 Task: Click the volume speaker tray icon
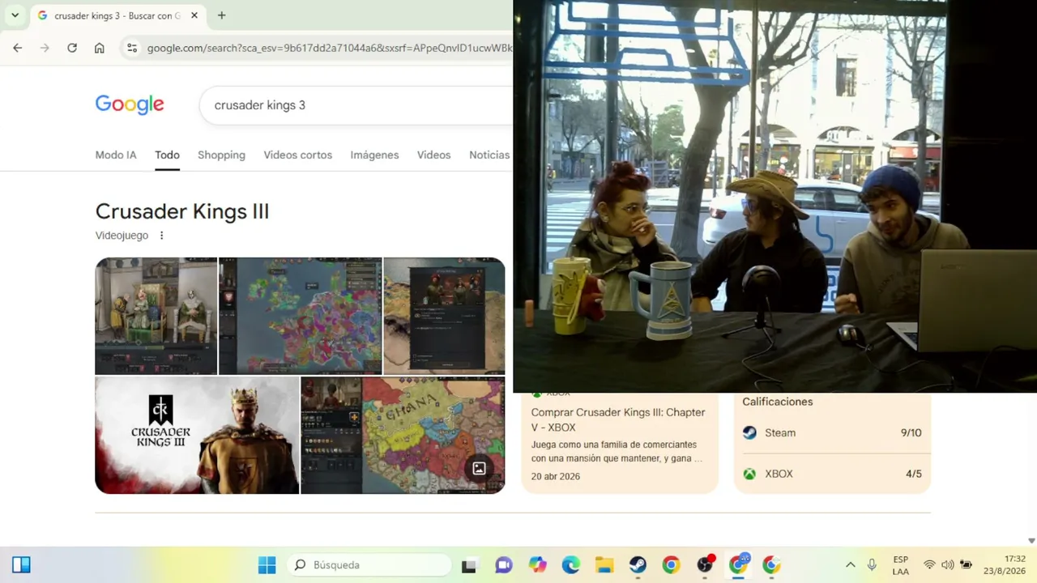(x=947, y=565)
